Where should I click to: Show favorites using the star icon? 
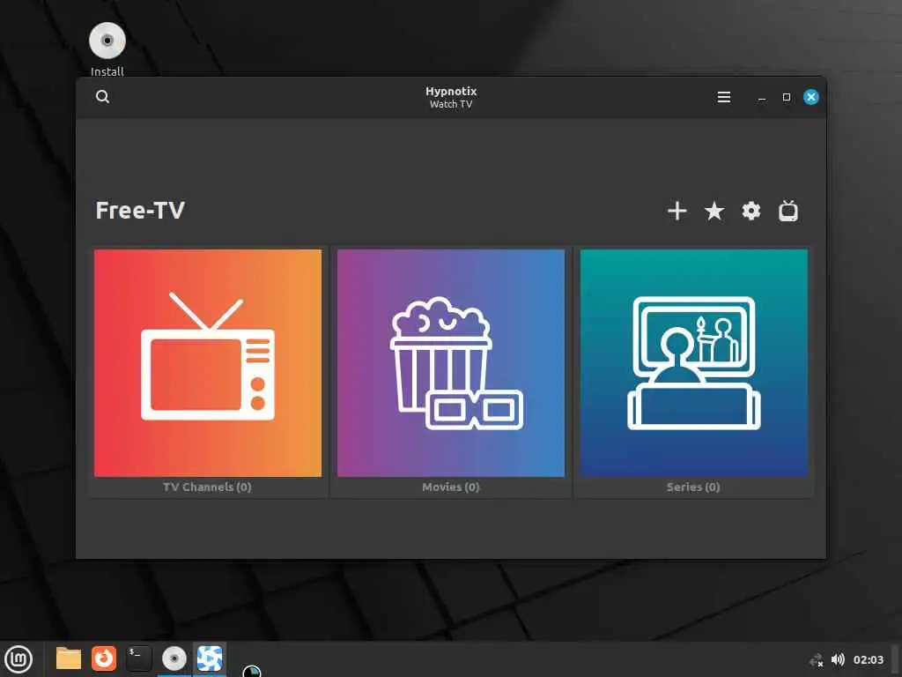(713, 211)
